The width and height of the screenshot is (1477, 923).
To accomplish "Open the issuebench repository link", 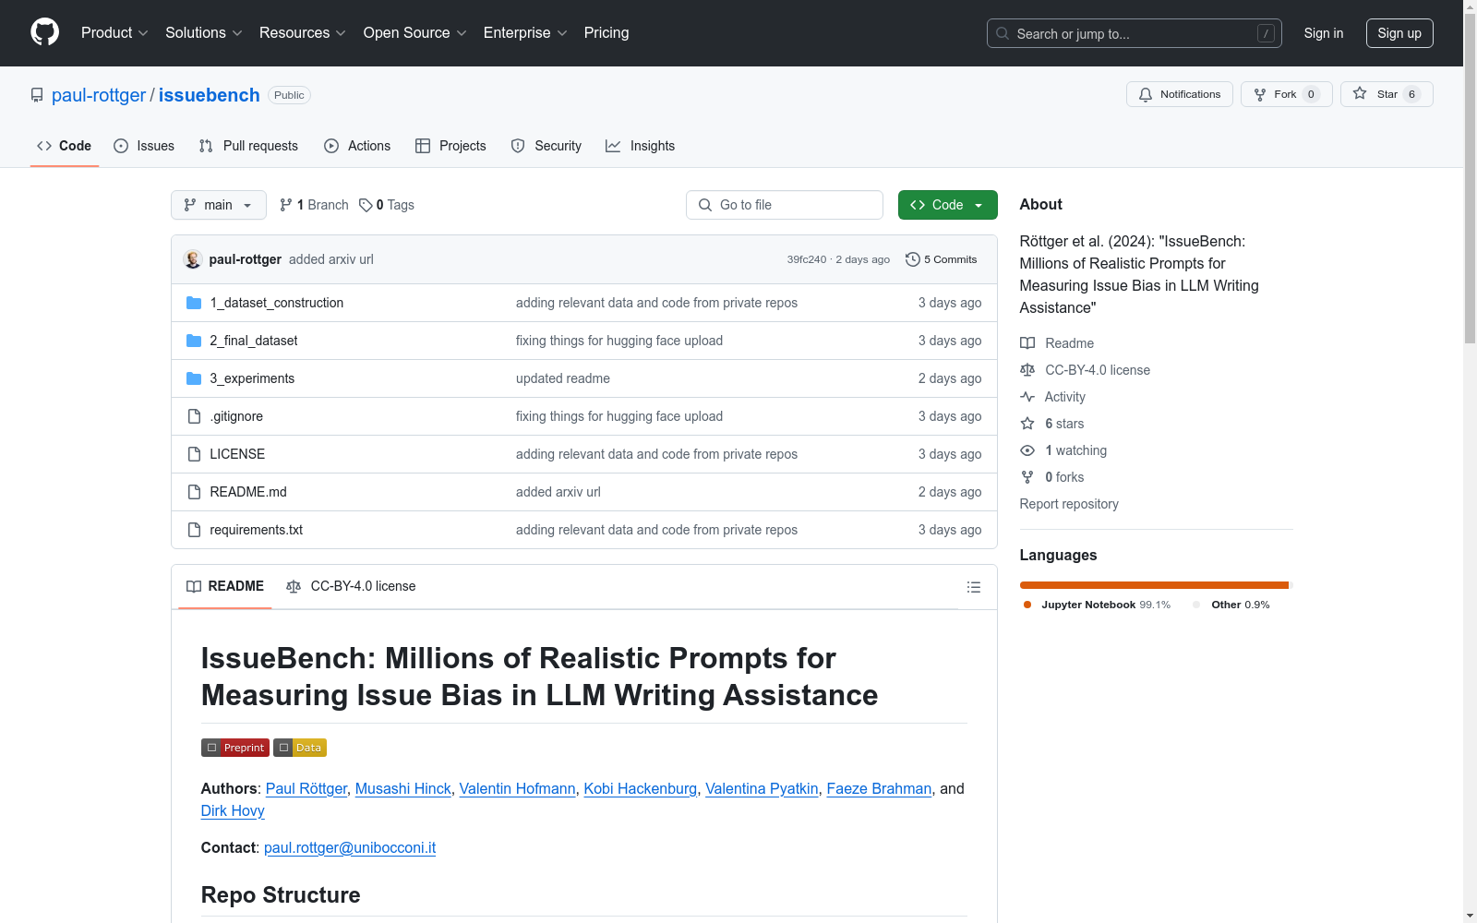I will click(x=210, y=95).
